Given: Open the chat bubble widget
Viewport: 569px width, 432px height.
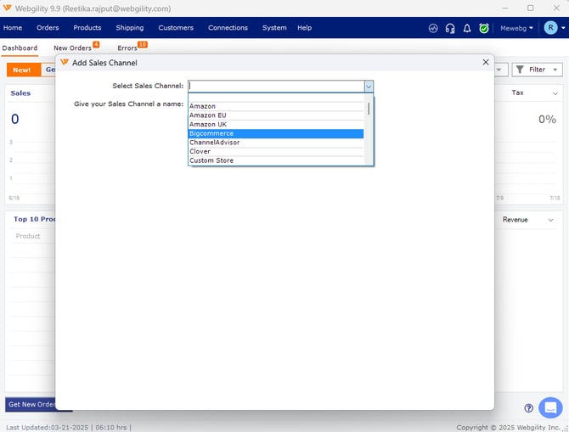Looking at the screenshot, I should pyautogui.click(x=550, y=407).
